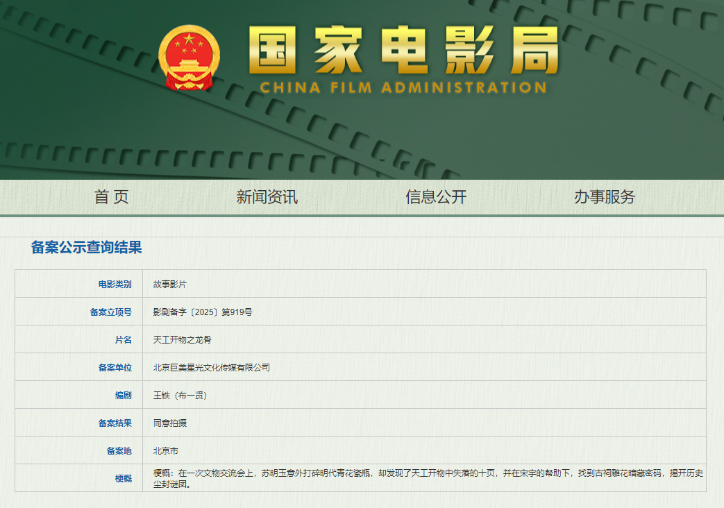The image size is (724, 508).
Task: Select 办事服务 in the navigation bar
Action: point(604,197)
